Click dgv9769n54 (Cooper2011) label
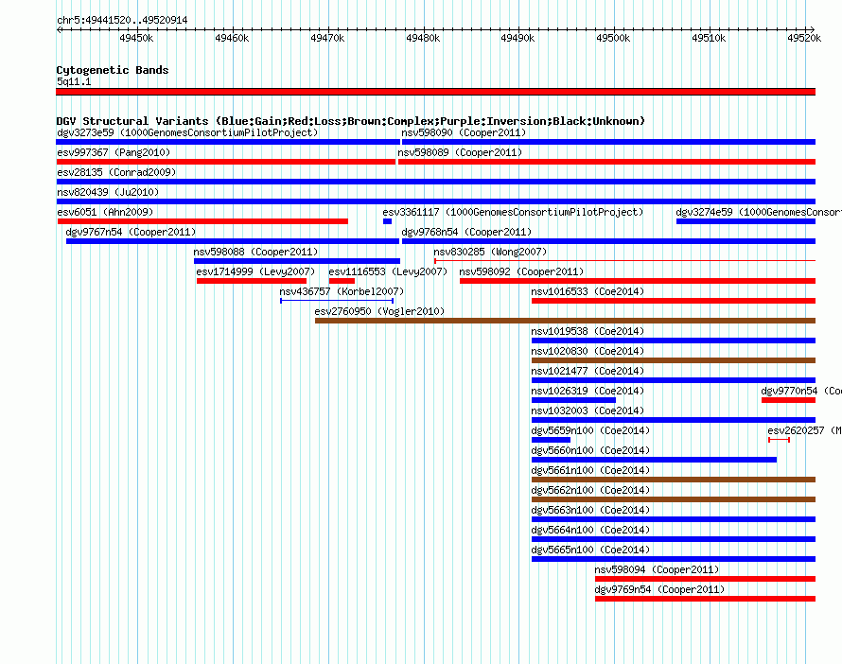This screenshot has height=664, width=842. 659,589
